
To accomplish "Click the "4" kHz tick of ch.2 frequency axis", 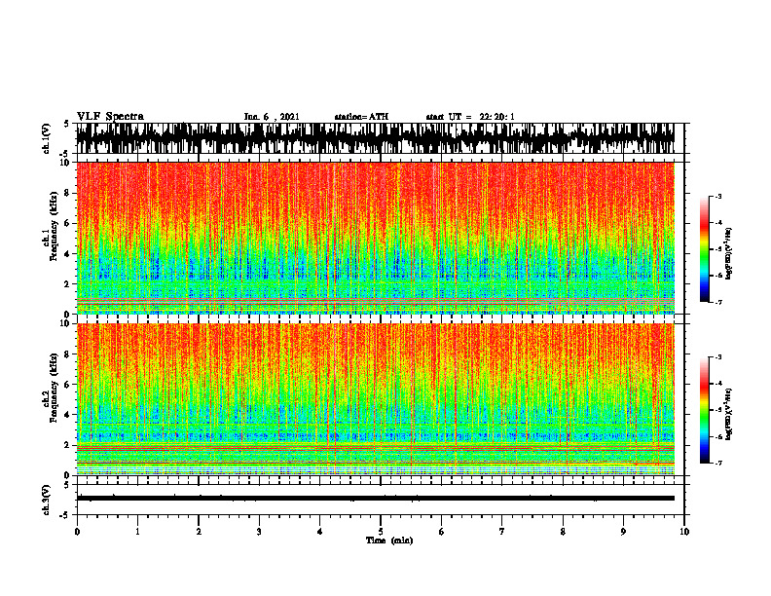I will pos(68,415).
